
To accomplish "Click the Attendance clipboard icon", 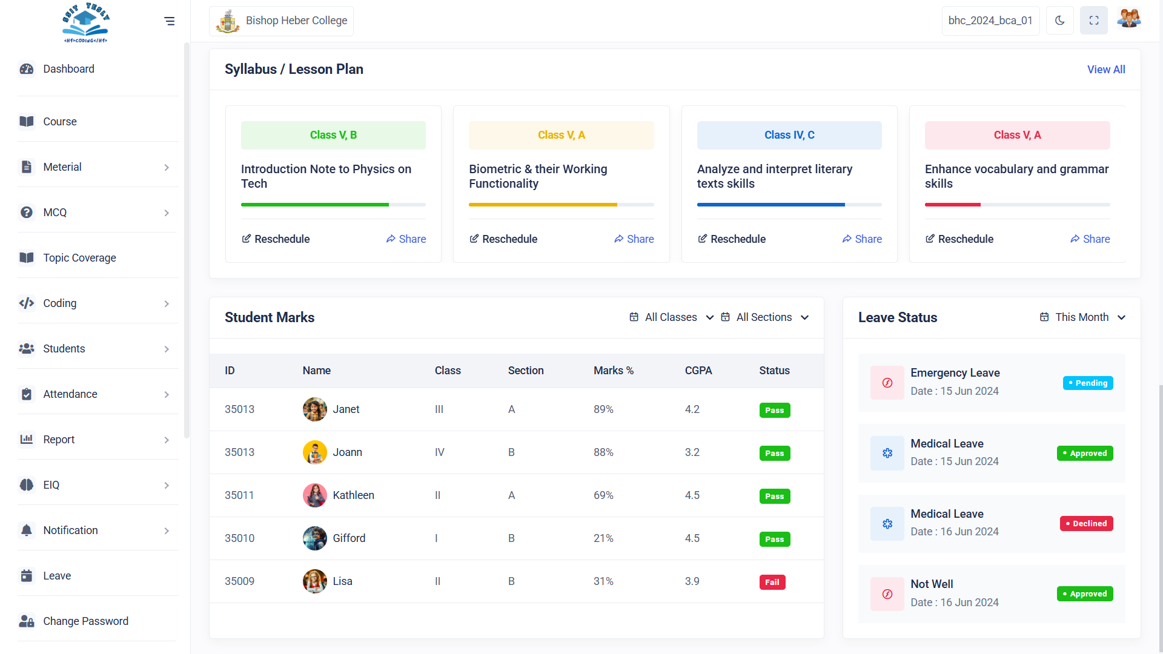I will point(27,394).
